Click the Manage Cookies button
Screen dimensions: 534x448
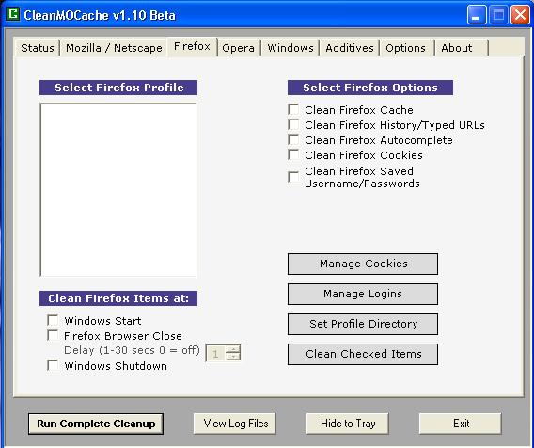tap(363, 264)
